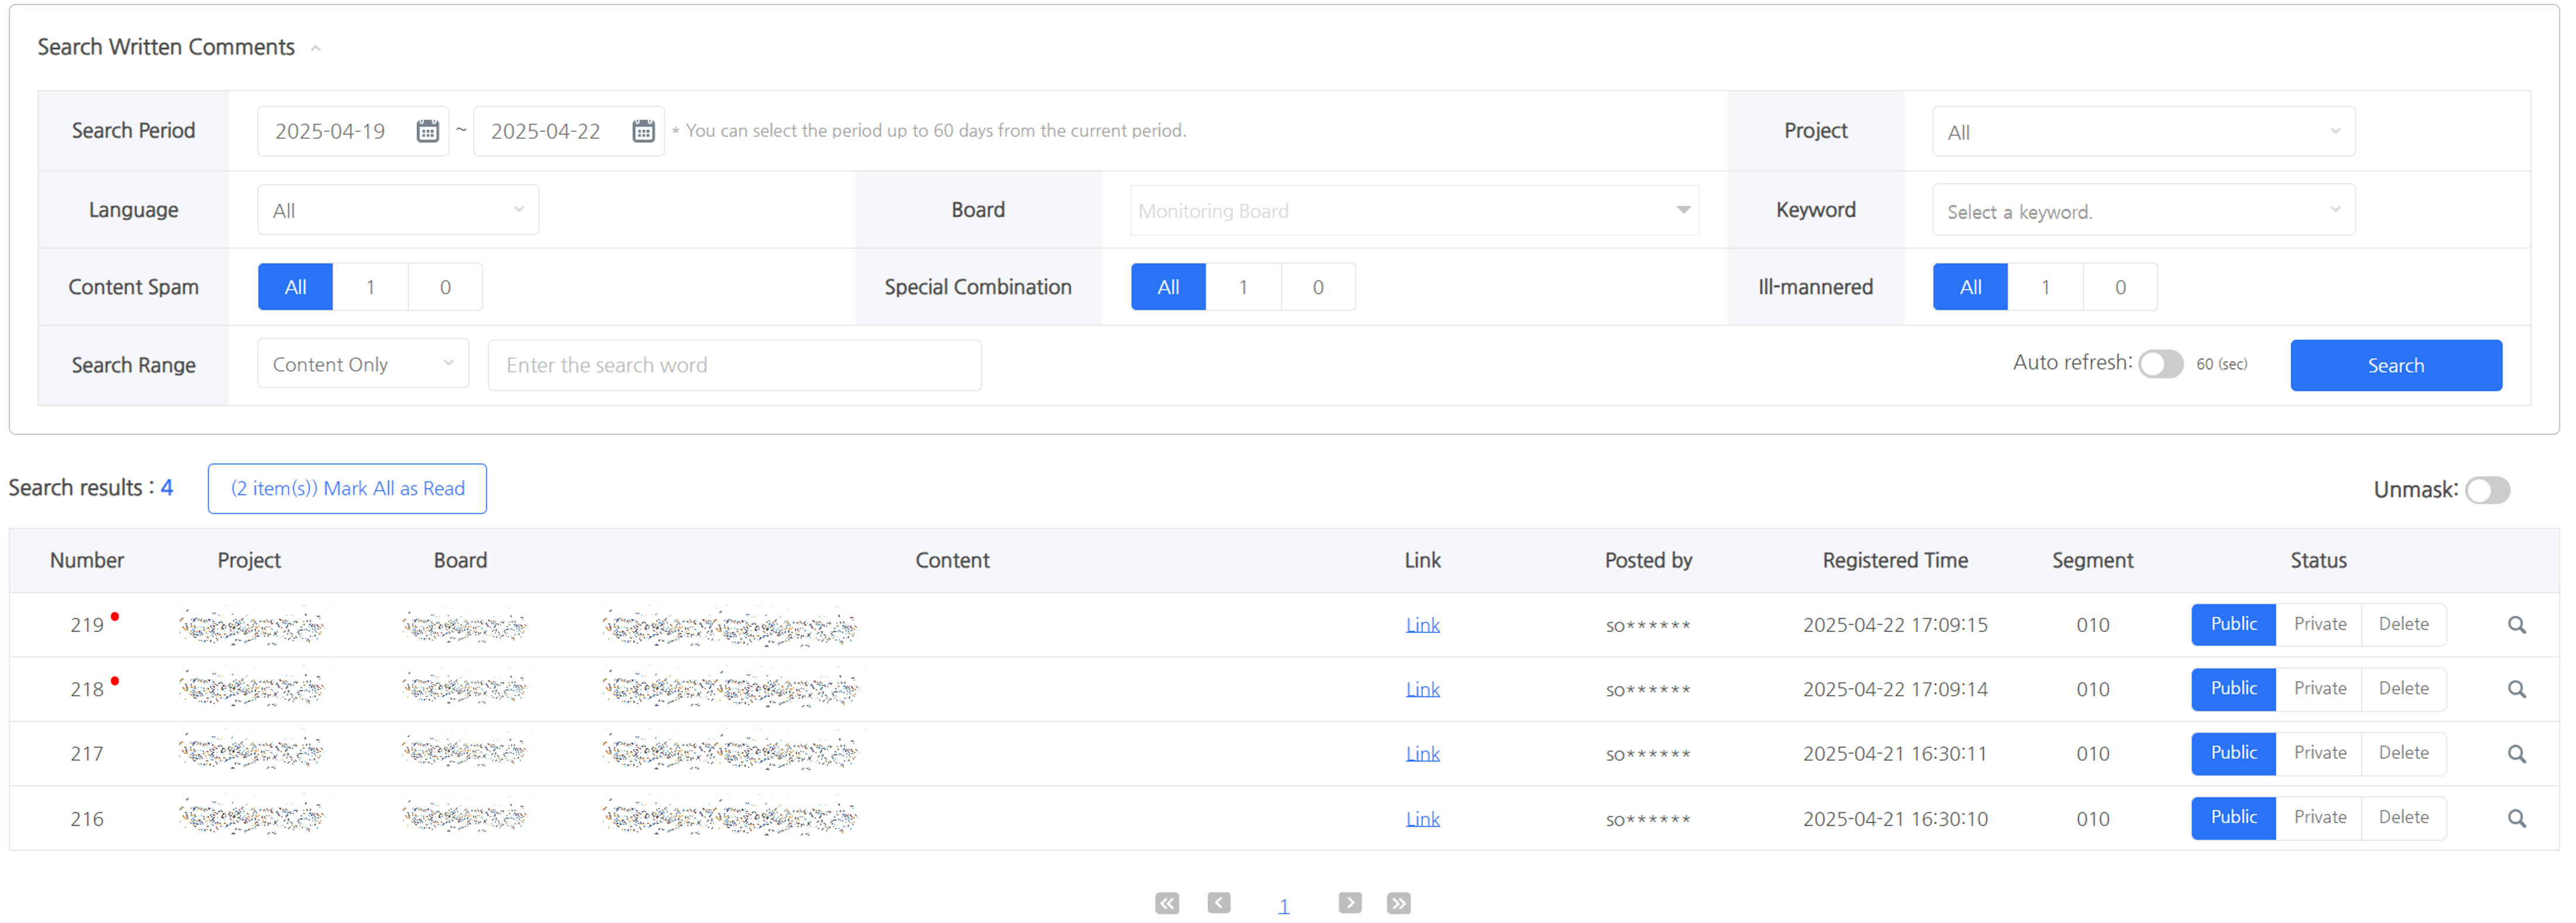
Task: Open the Content Only search range dropdown
Action: (x=362, y=365)
